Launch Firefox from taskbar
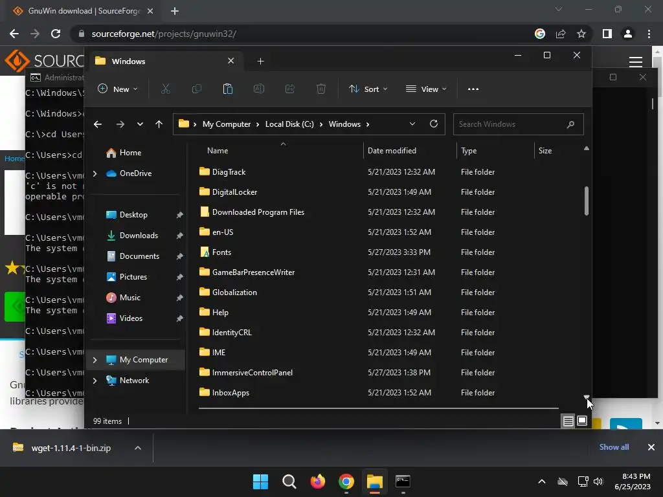Image resolution: width=663 pixels, height=497 pixels. coord(317,481)
